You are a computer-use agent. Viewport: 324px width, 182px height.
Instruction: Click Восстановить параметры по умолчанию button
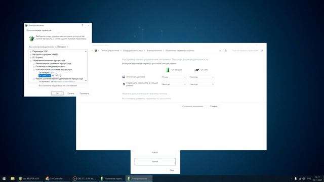(x=58, y=85)
